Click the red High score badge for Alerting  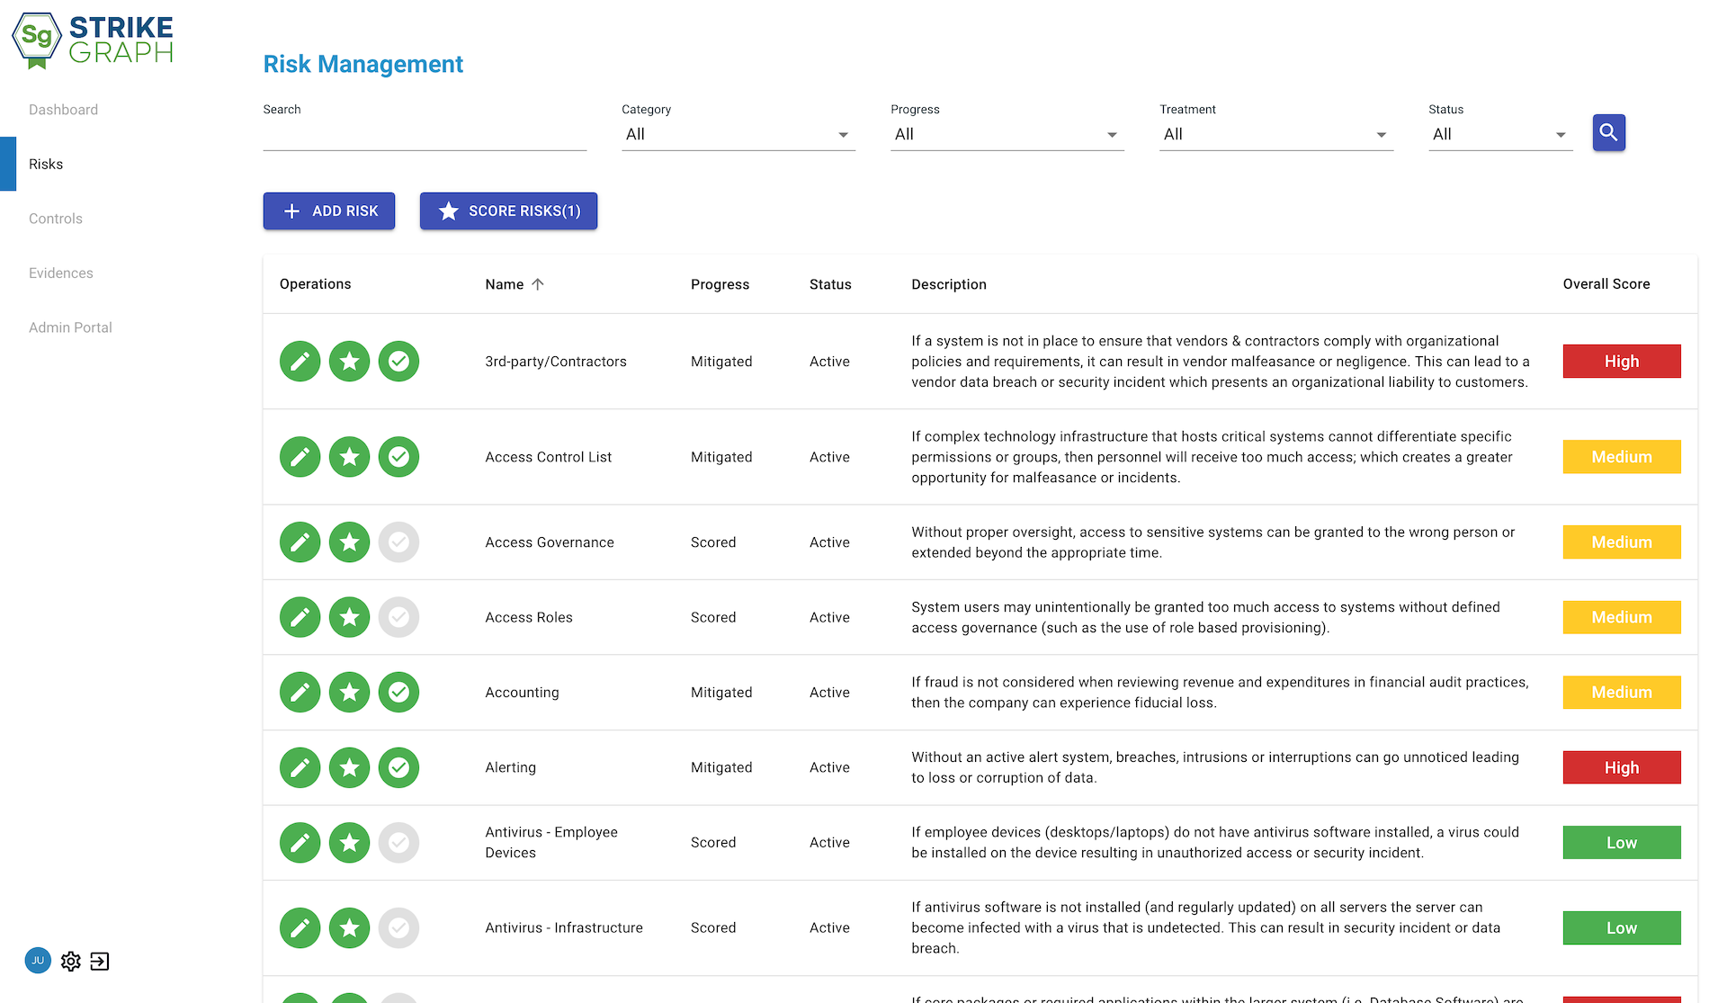point(1621,767)
